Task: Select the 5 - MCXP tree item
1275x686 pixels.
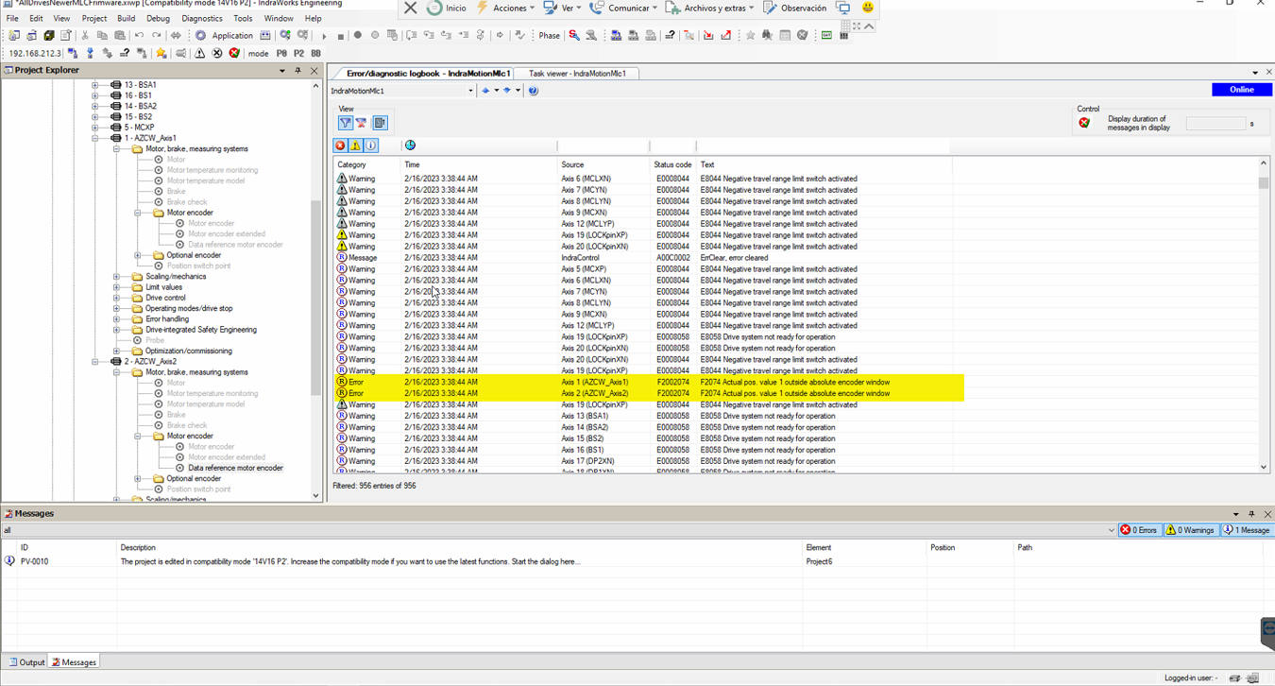Action: [139, 128]
